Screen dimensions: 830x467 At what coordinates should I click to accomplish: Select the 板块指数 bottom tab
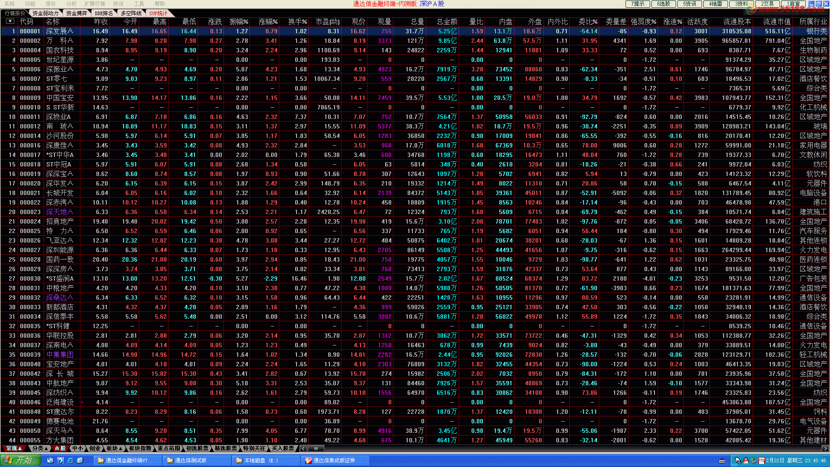pos(140,448)
